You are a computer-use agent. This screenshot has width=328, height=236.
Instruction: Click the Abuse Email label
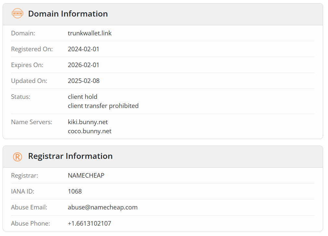(29, 207)
